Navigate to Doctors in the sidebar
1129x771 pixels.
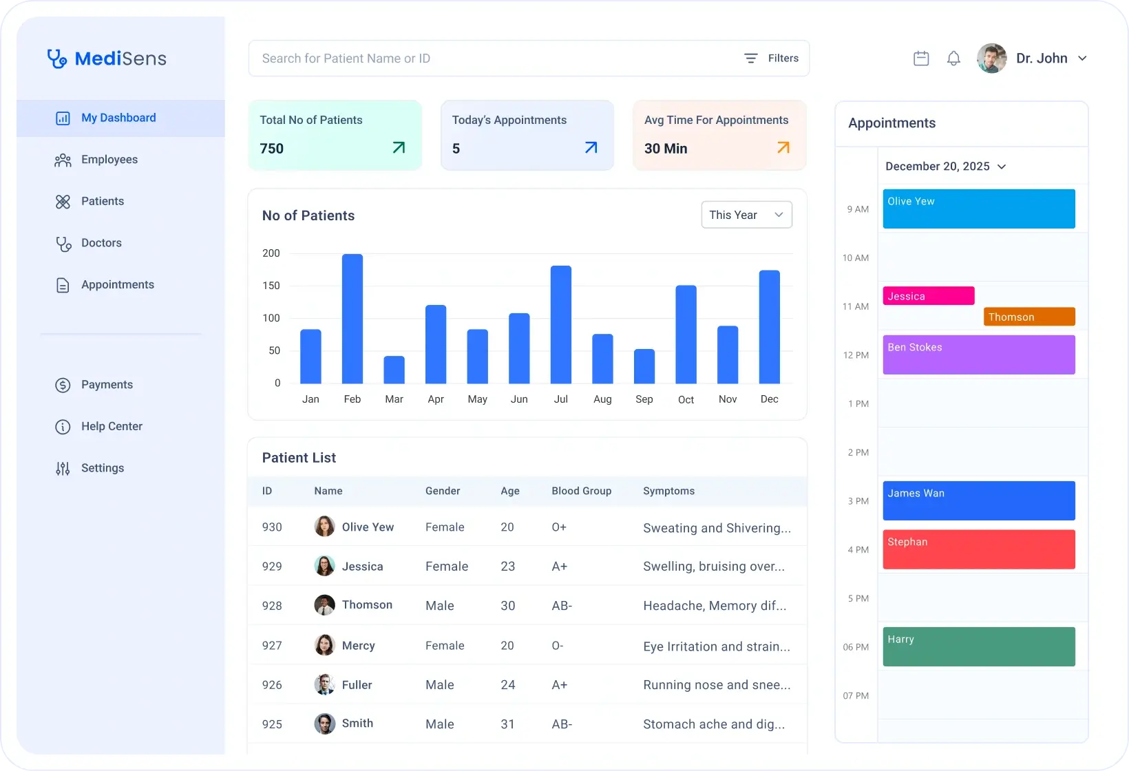tap(101, 243)
